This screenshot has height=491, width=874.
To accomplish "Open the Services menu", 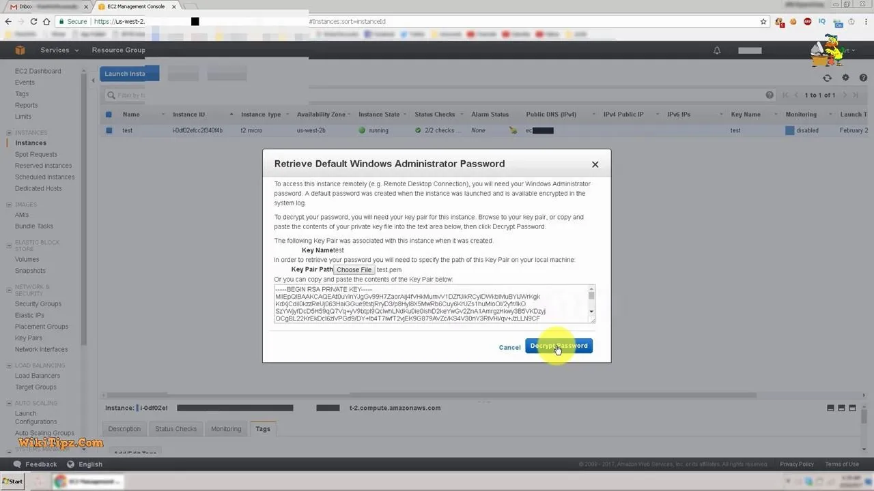I will tap(59, 50).
